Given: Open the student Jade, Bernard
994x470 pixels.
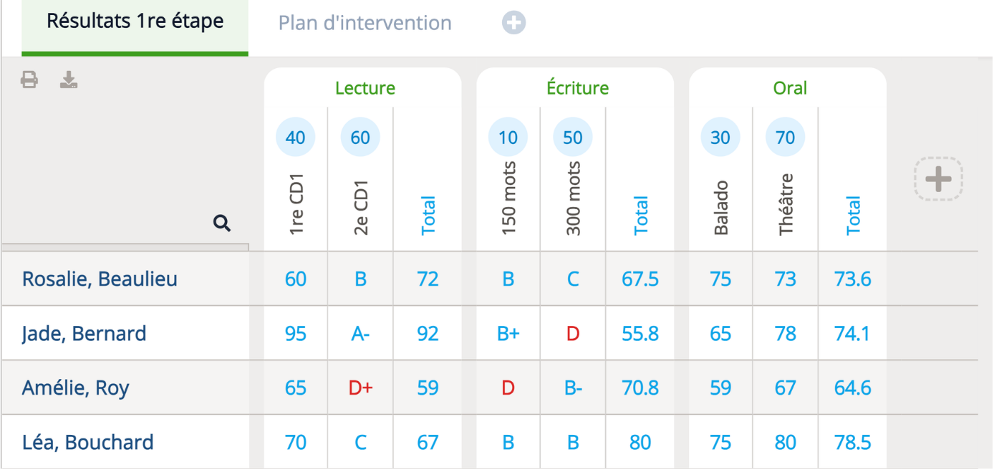Looking at the screenshot, I should pos(84,333).
